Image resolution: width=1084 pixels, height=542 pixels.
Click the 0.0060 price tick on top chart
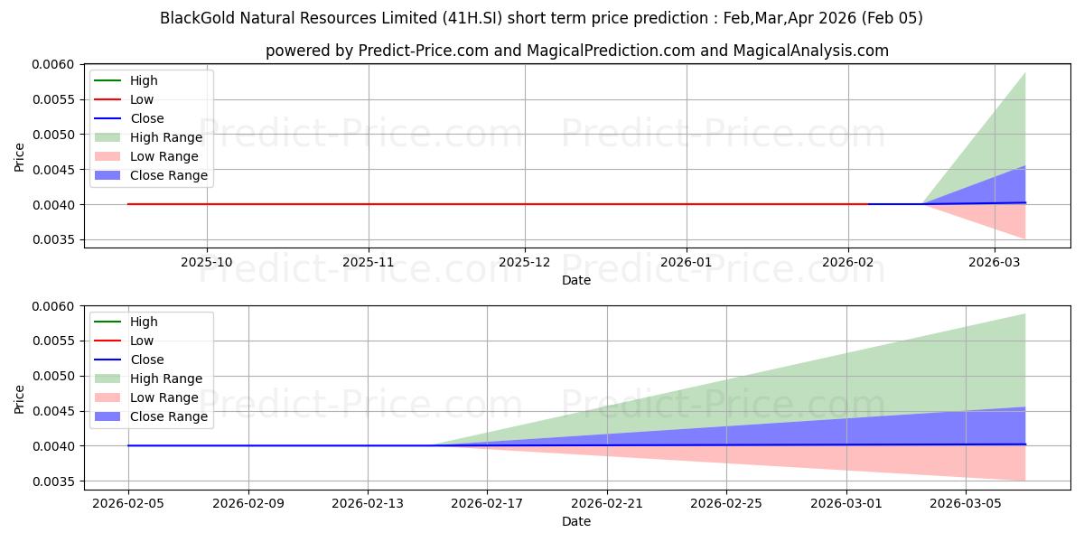53,64
